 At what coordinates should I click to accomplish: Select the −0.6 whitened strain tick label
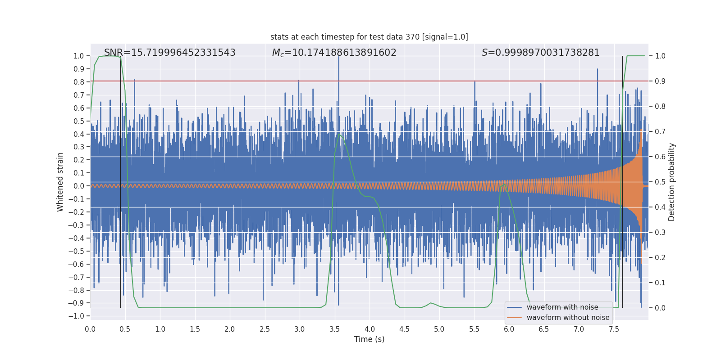(x=76, y=264)
